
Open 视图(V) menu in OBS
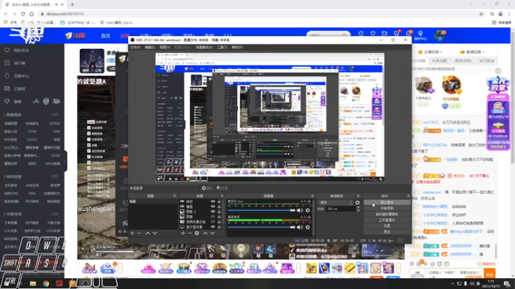[165, 48]
